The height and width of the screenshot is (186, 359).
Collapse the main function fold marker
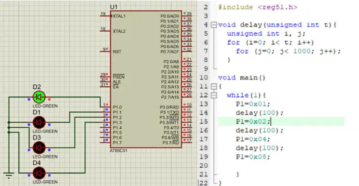(214, 86)
